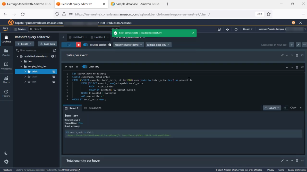Expand the tpcds folder node

[x=25, y=77]
